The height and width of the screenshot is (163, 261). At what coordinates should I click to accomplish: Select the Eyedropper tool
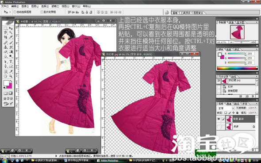point(11,72)
